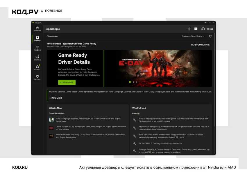The height and width of the screenshot is (176, 247).
Task: Select the second carousel dot
Action: click(133, 82)
